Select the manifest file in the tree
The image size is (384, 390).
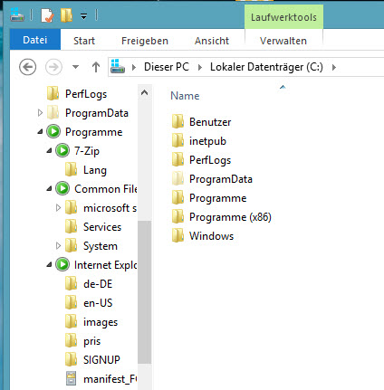[x=110, y=379]
